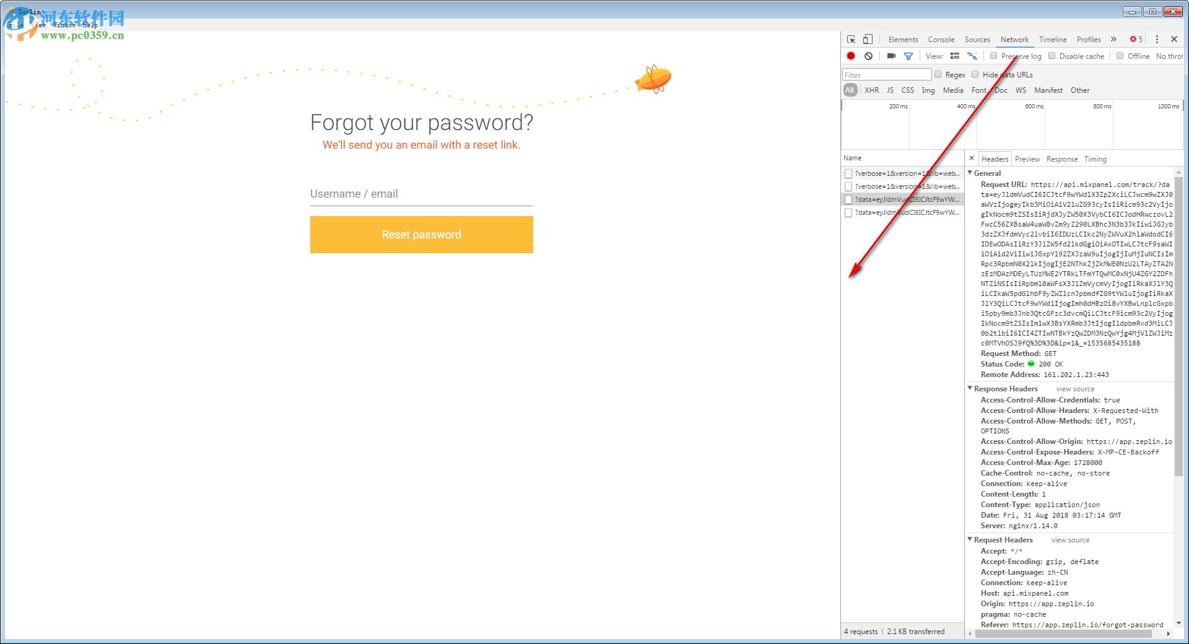Check the Regex filter option
The height and width of the screenshot is (644, 1189).
pyautogui.click(x=938, y=74)
